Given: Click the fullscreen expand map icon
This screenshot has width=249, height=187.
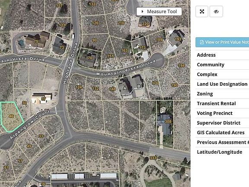Looking at the screenshot, I should point(202,11).
